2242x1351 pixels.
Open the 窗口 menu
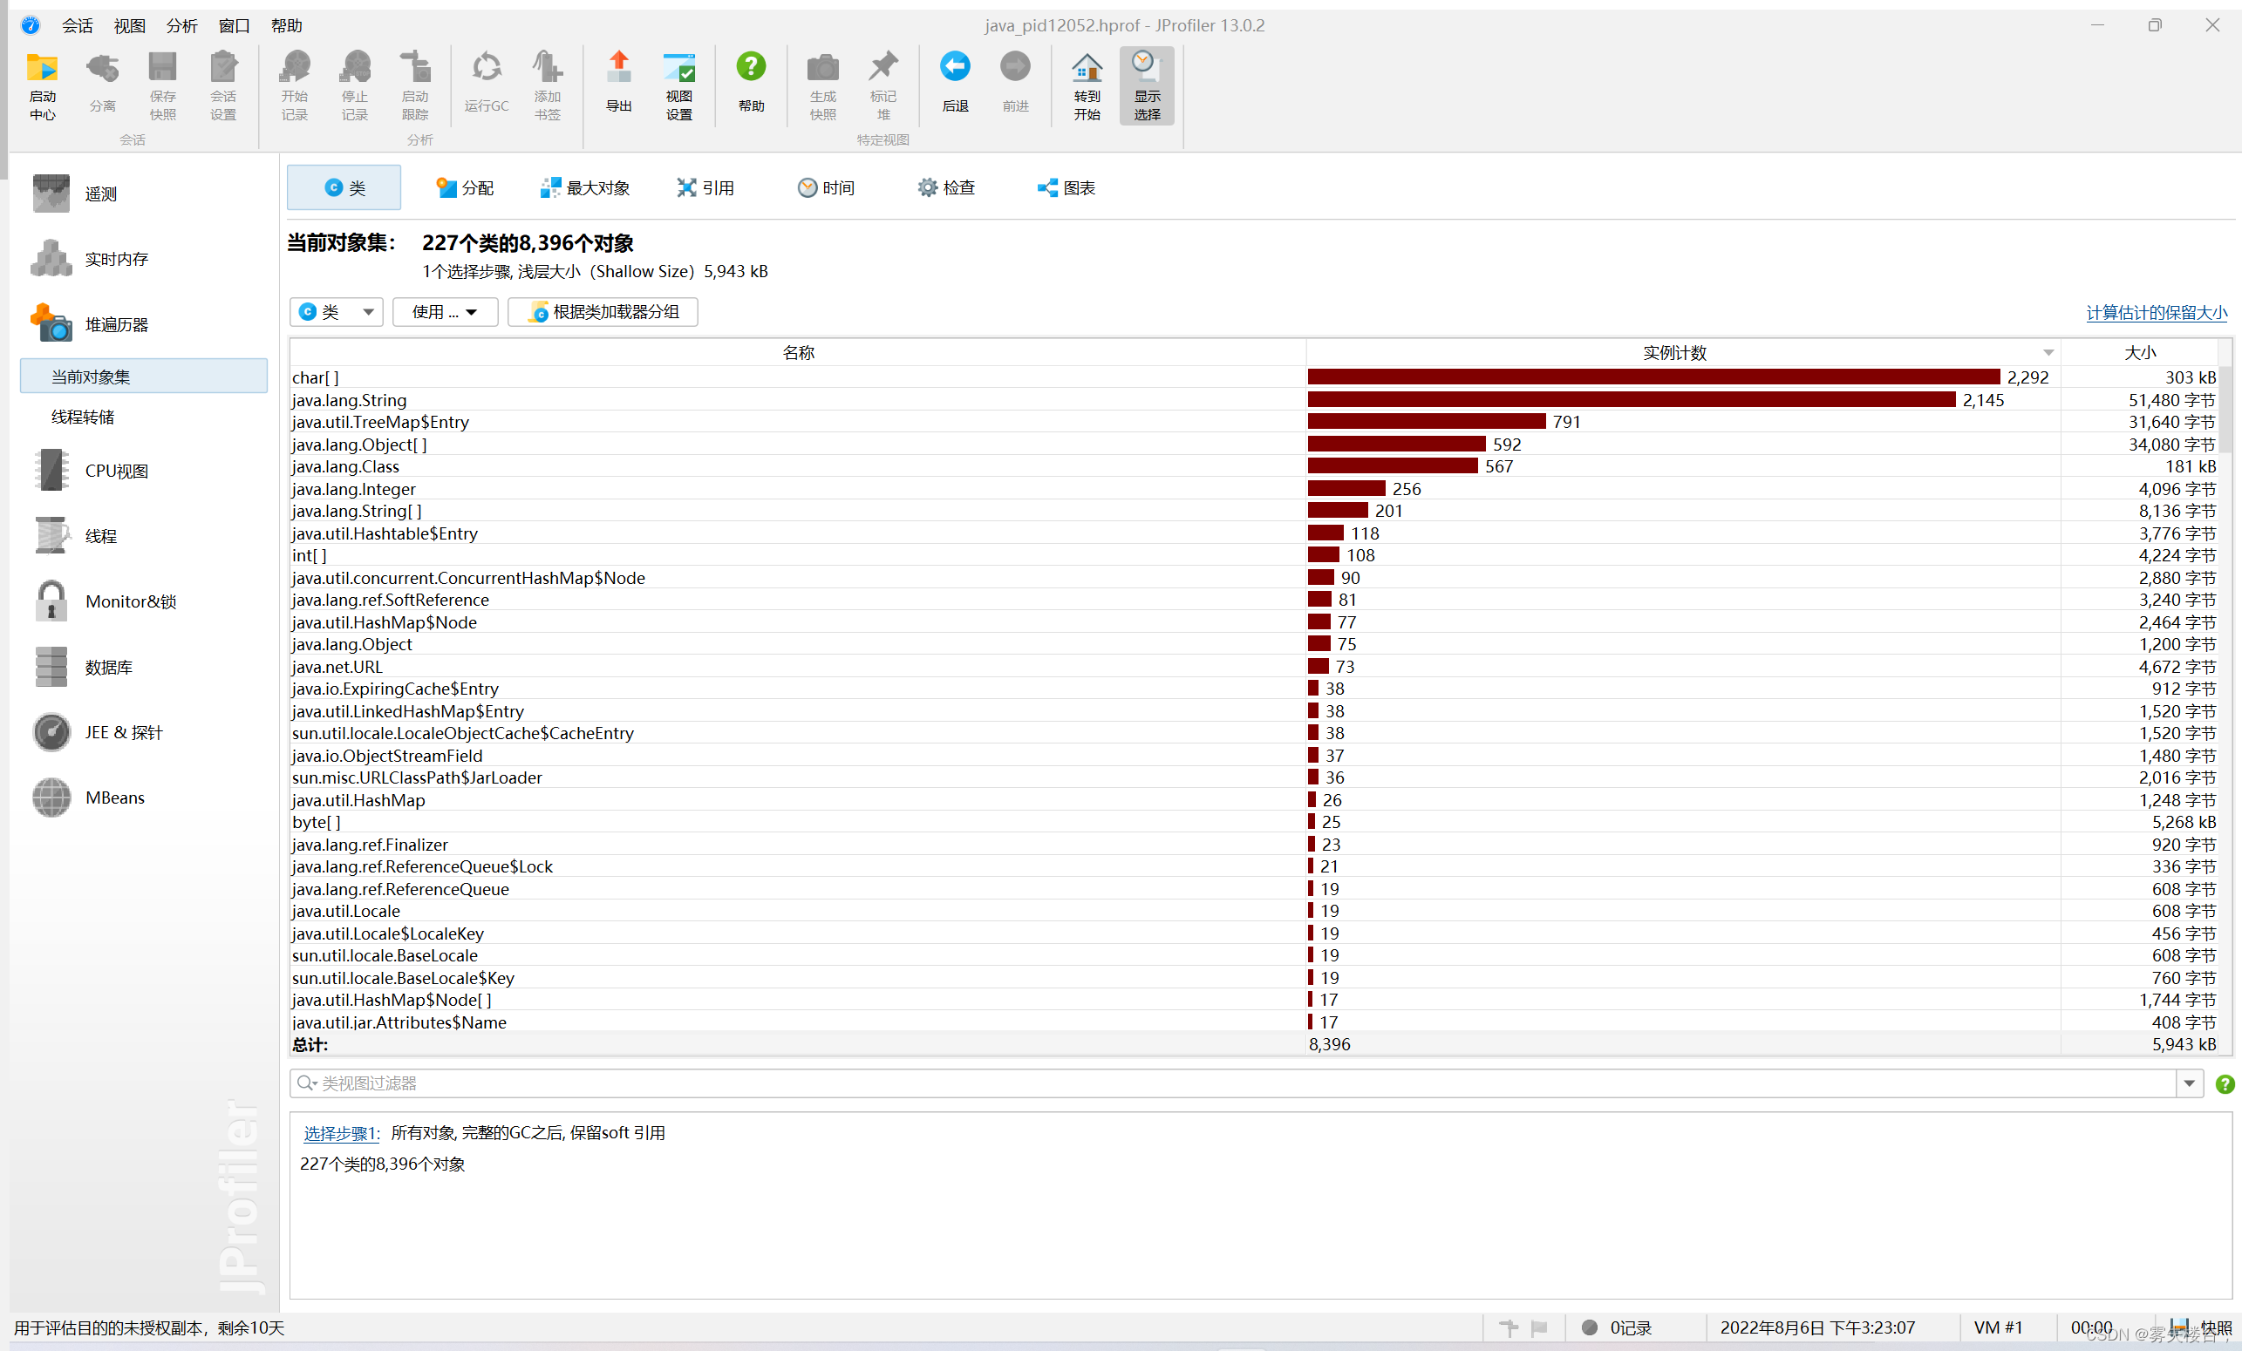pos(234,25)
